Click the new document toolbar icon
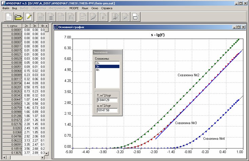 click(x=8, y=16)
